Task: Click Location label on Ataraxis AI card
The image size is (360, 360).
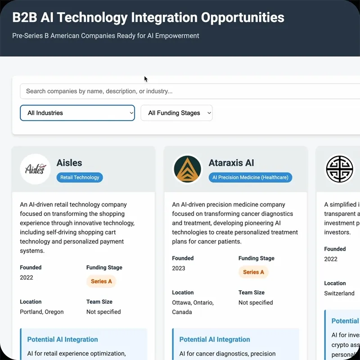Action: 183,292
